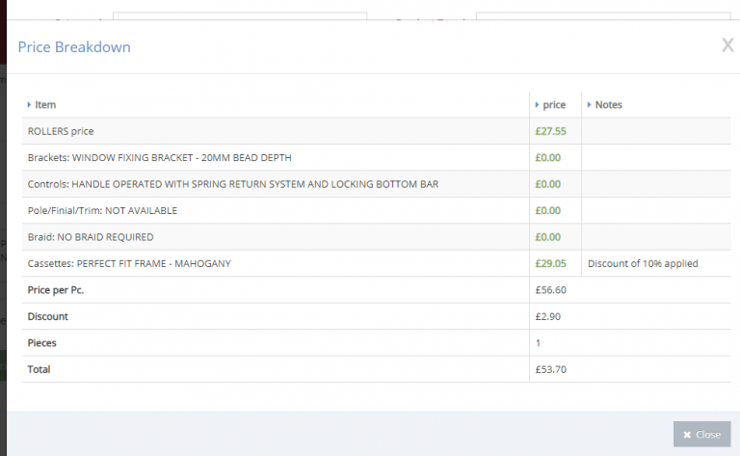Click the sort arrow beside Item header
740x456 pixels.
(x=29, y=104)
